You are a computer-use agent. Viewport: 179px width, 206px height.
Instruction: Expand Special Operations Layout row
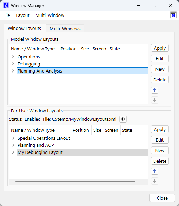[x=13, y=138]
